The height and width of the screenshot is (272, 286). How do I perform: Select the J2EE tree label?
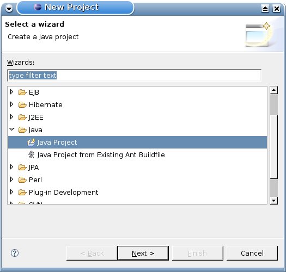pyautogui.click(x=36, y=118)
